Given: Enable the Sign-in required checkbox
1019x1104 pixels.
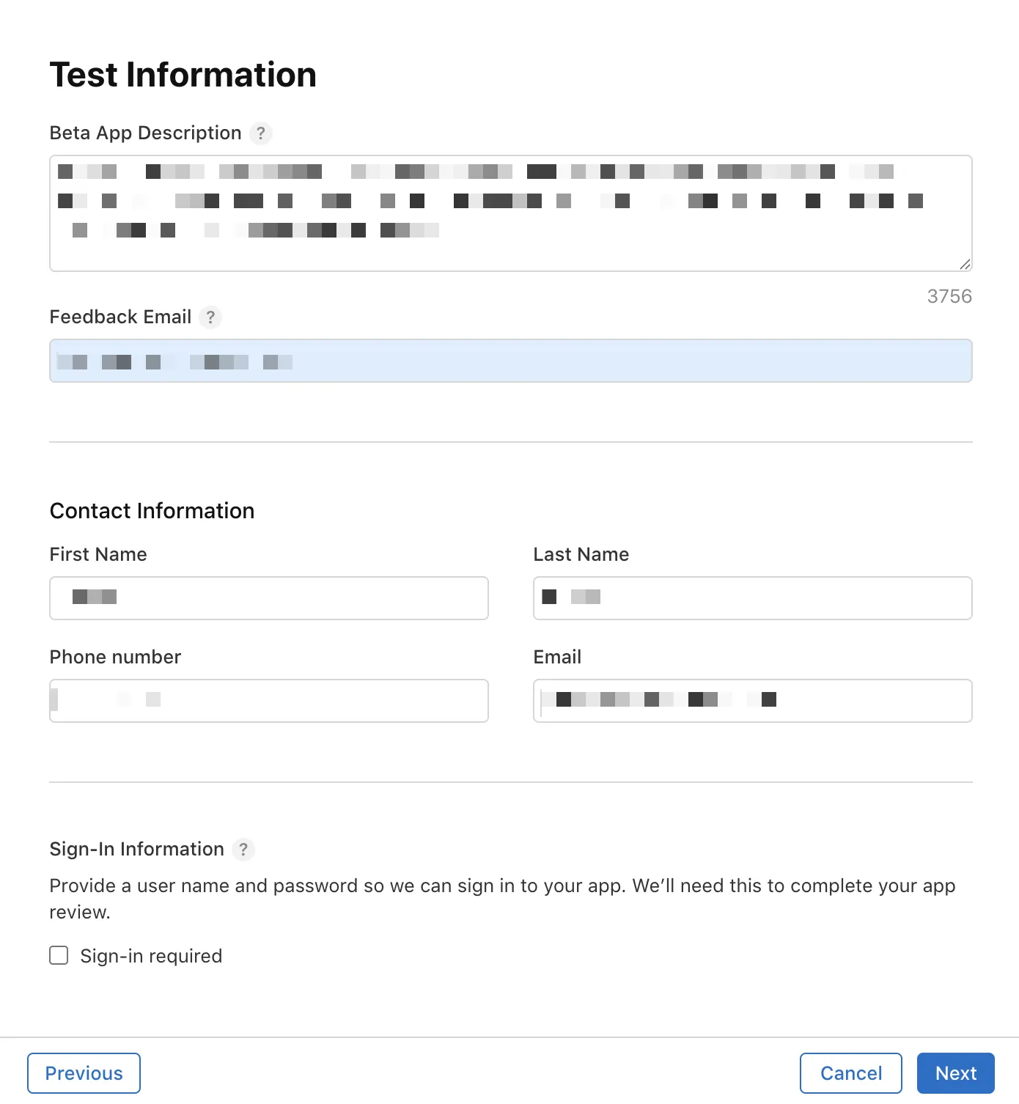Looking at the screenshot, I should click(x=59, y=955).
